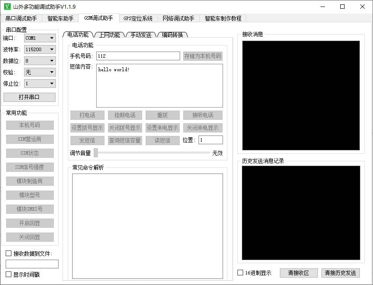Open the GPS定位系统 tab
Image resolution: width=373 pixels, height=285 pixels.
pos(138,18)
